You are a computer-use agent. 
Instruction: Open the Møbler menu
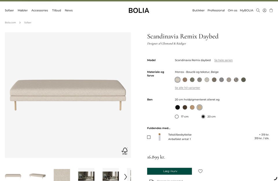[23, 10]
